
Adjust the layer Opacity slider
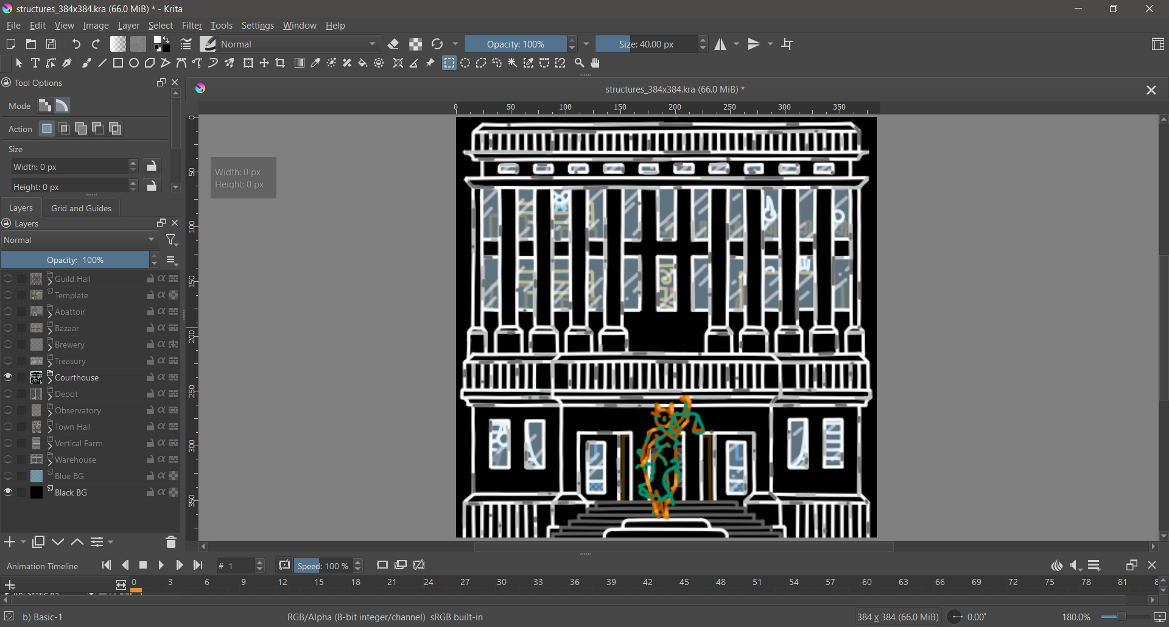[75, 261]
